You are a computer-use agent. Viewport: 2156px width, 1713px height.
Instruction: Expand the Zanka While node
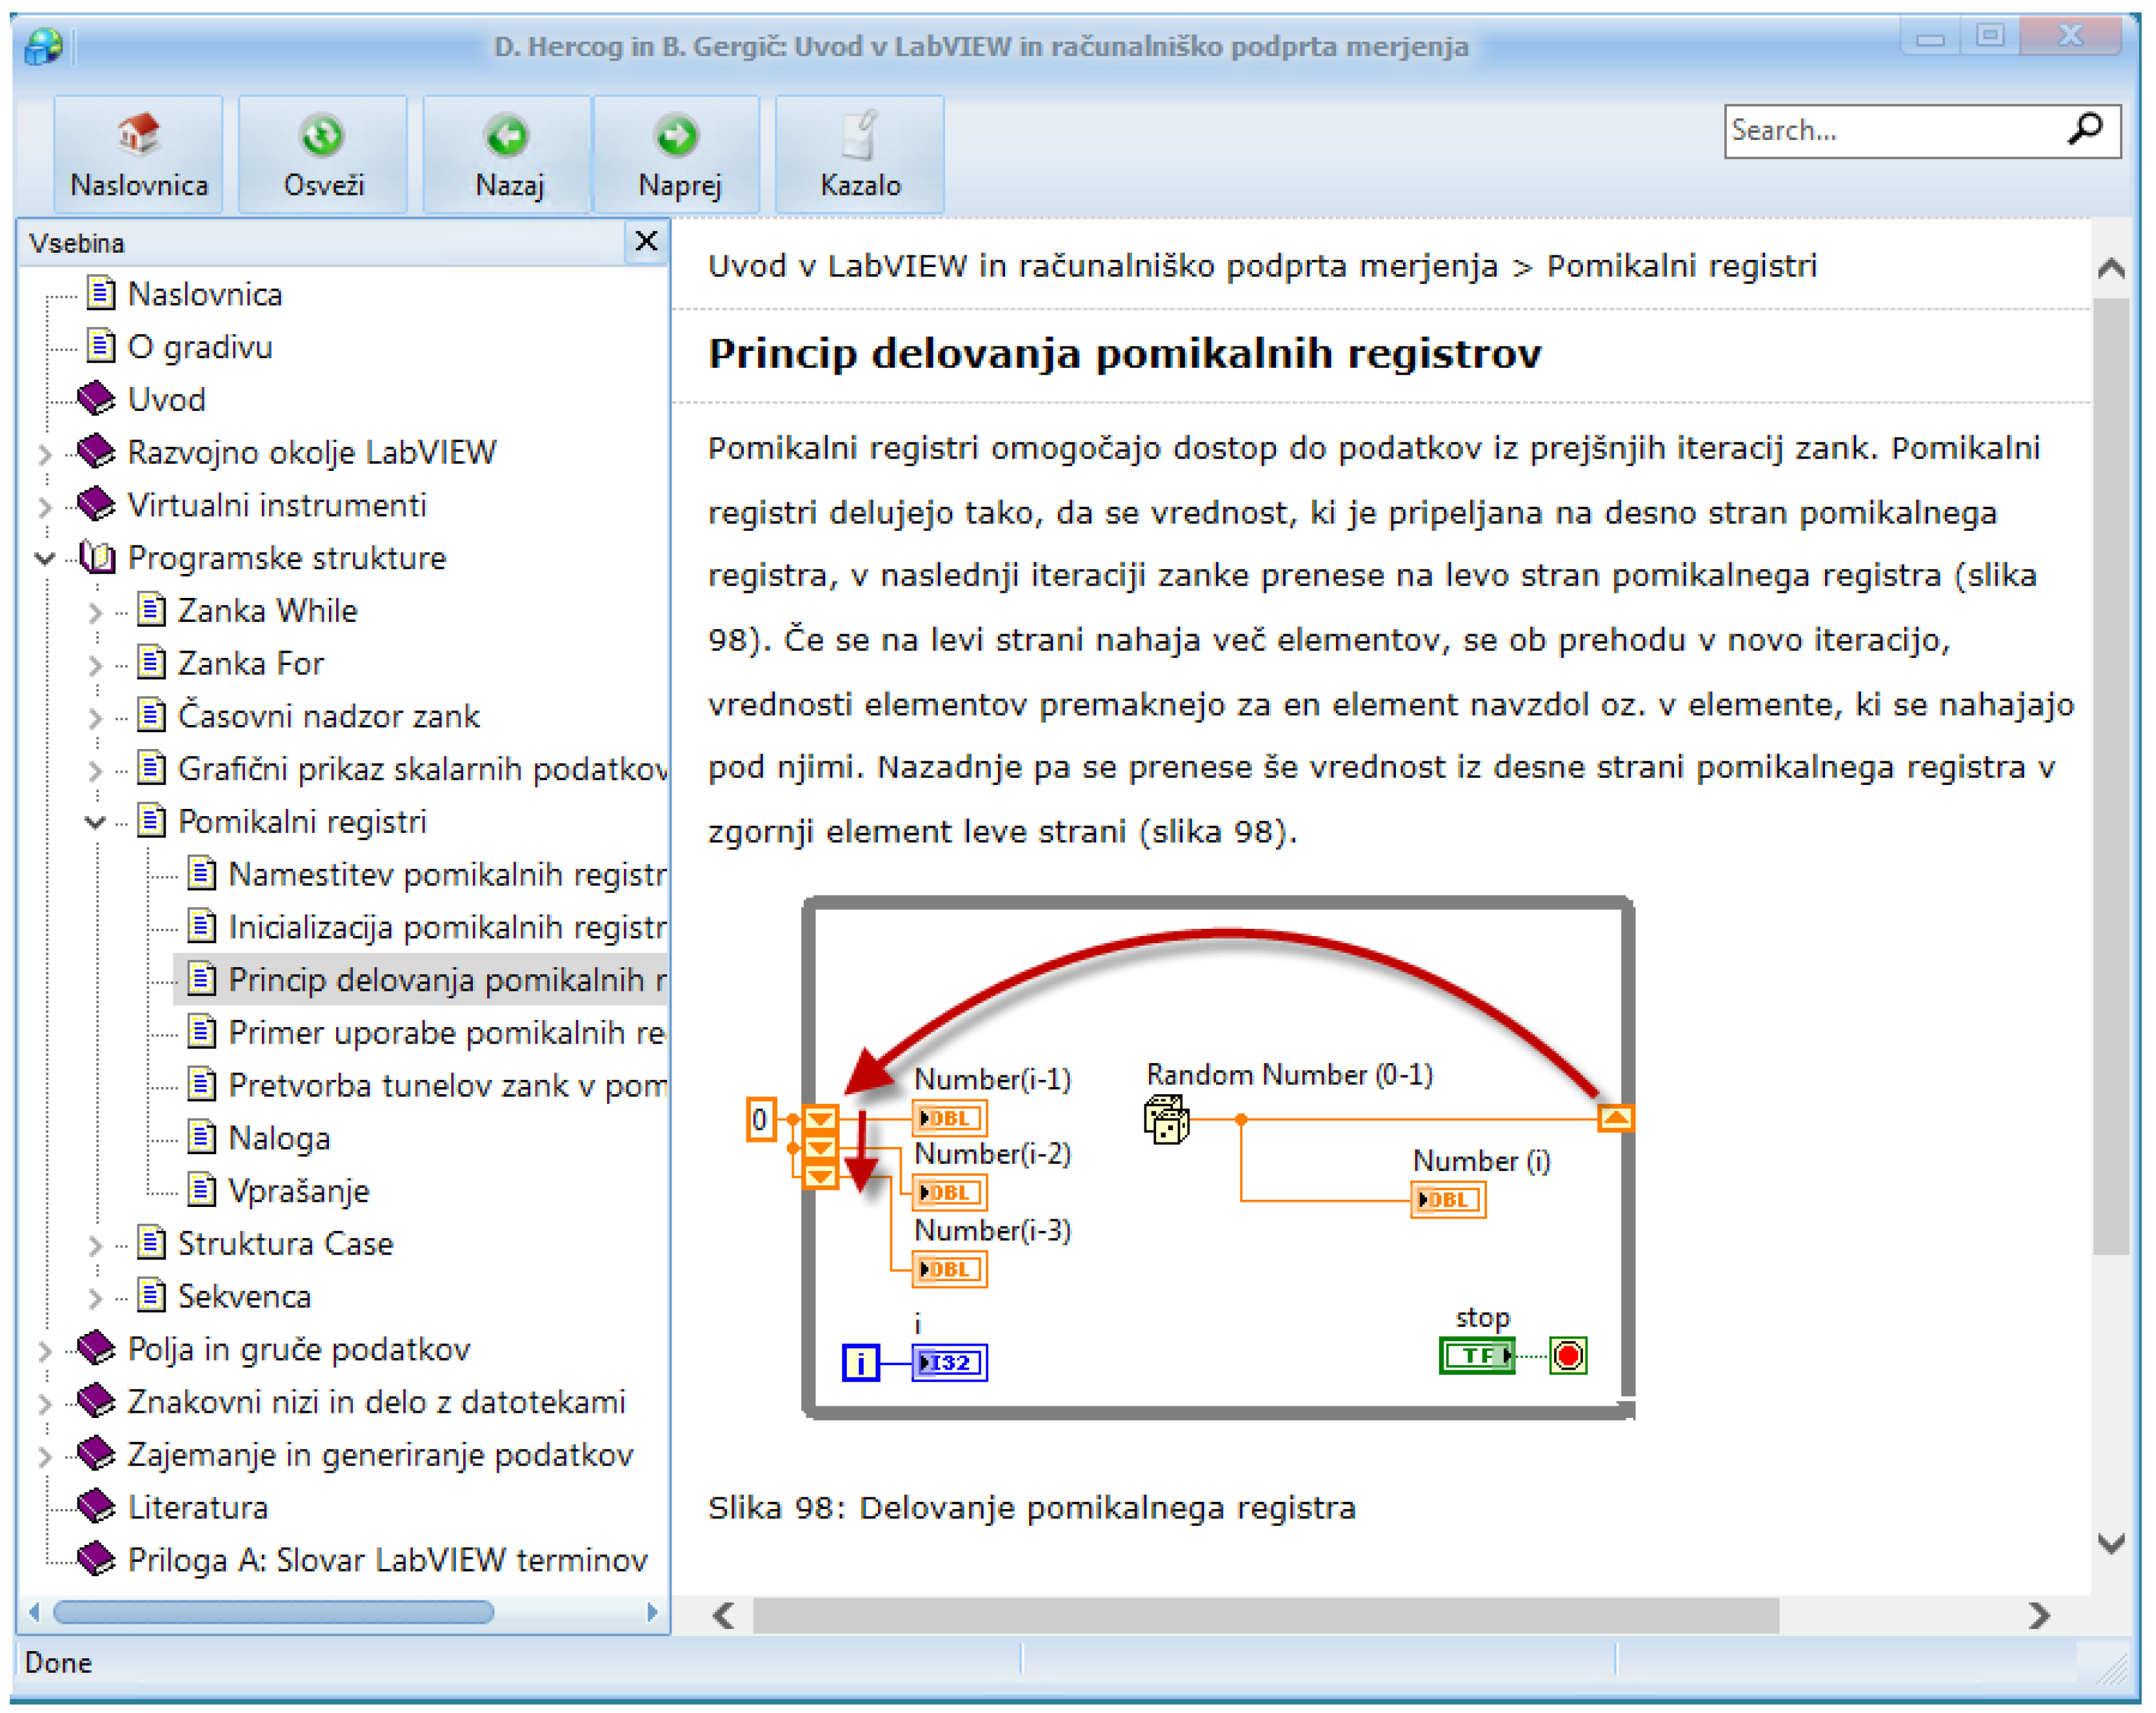(x=95, y=611)
